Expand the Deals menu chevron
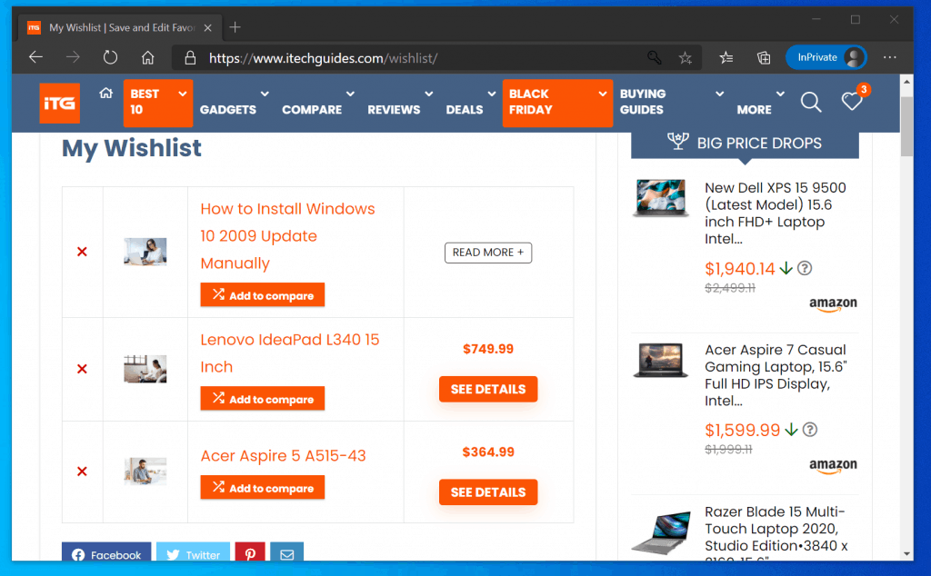This screenshot has width=931, height=576. pos(492,94)
